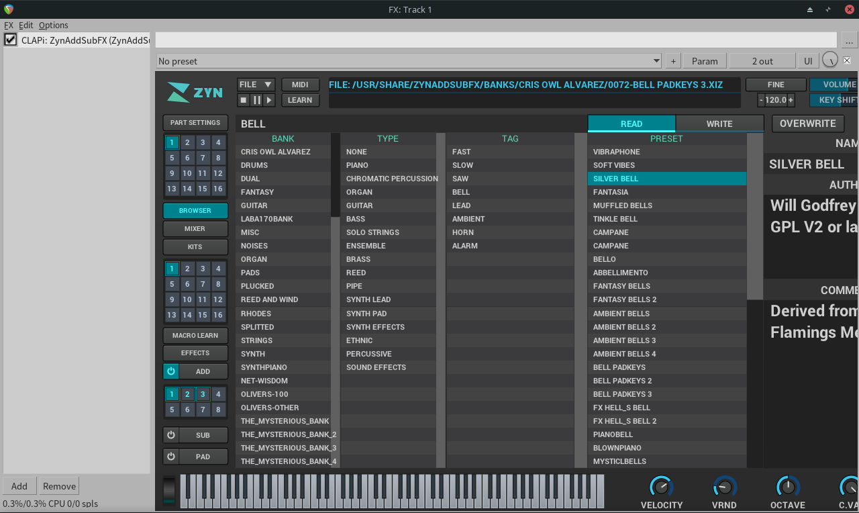Switch to the WRITE tab
The width and height of the screenshot is (859, 513).
click(719, 124)
